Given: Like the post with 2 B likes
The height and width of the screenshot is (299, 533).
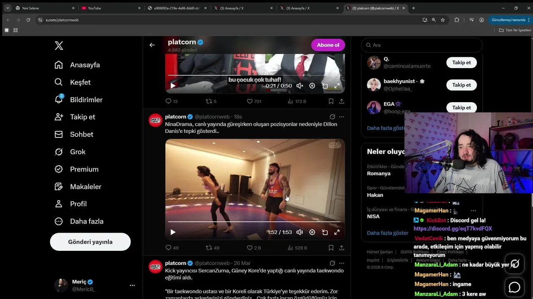Looking at the screenshot, I should pos(254,248).
